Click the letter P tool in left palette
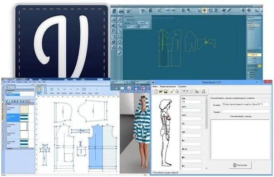 click(x=113, y=31)
